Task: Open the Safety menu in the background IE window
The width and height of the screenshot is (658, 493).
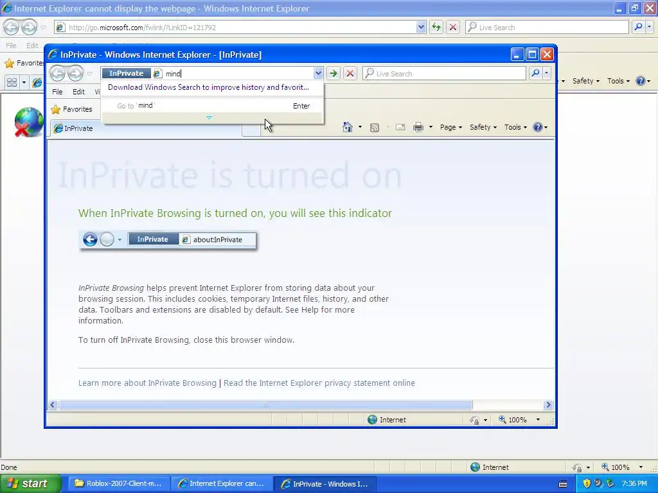Action: tap(586, 81)
